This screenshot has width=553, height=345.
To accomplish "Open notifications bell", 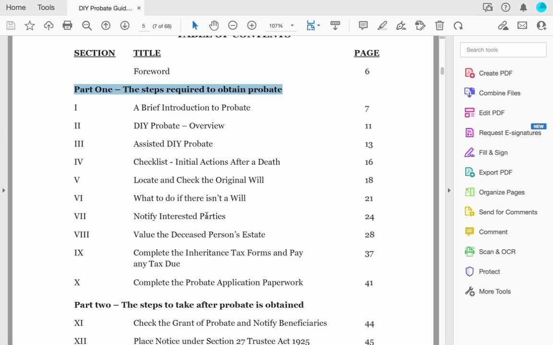I will click(523, 8).
